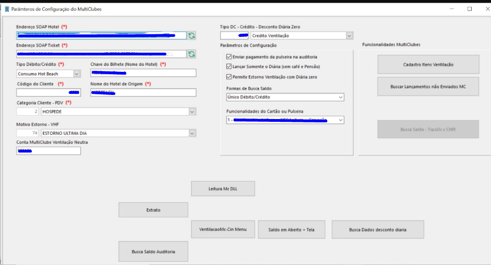The width and height of the screenshot is (491, 265).
Task: Open Formas de Busca Saldo dropdown
Action: pyautogui.click(x=341, y=97)
